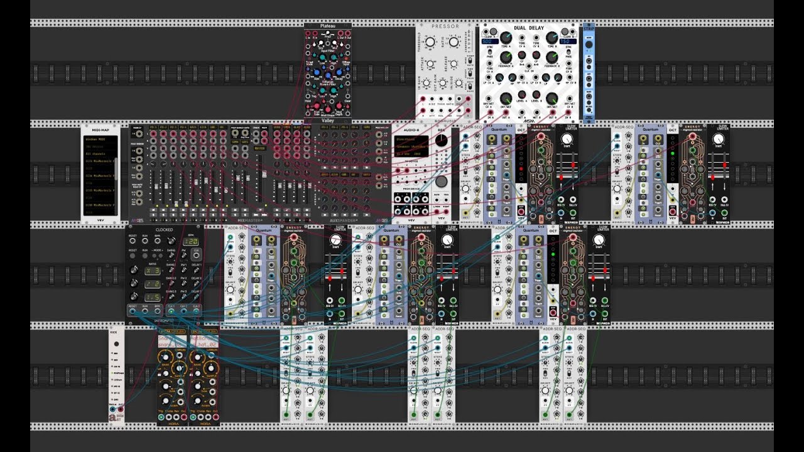
Task: Select the CC34 MixMaster row in MIDI-MAP
Action: (100, 176)
